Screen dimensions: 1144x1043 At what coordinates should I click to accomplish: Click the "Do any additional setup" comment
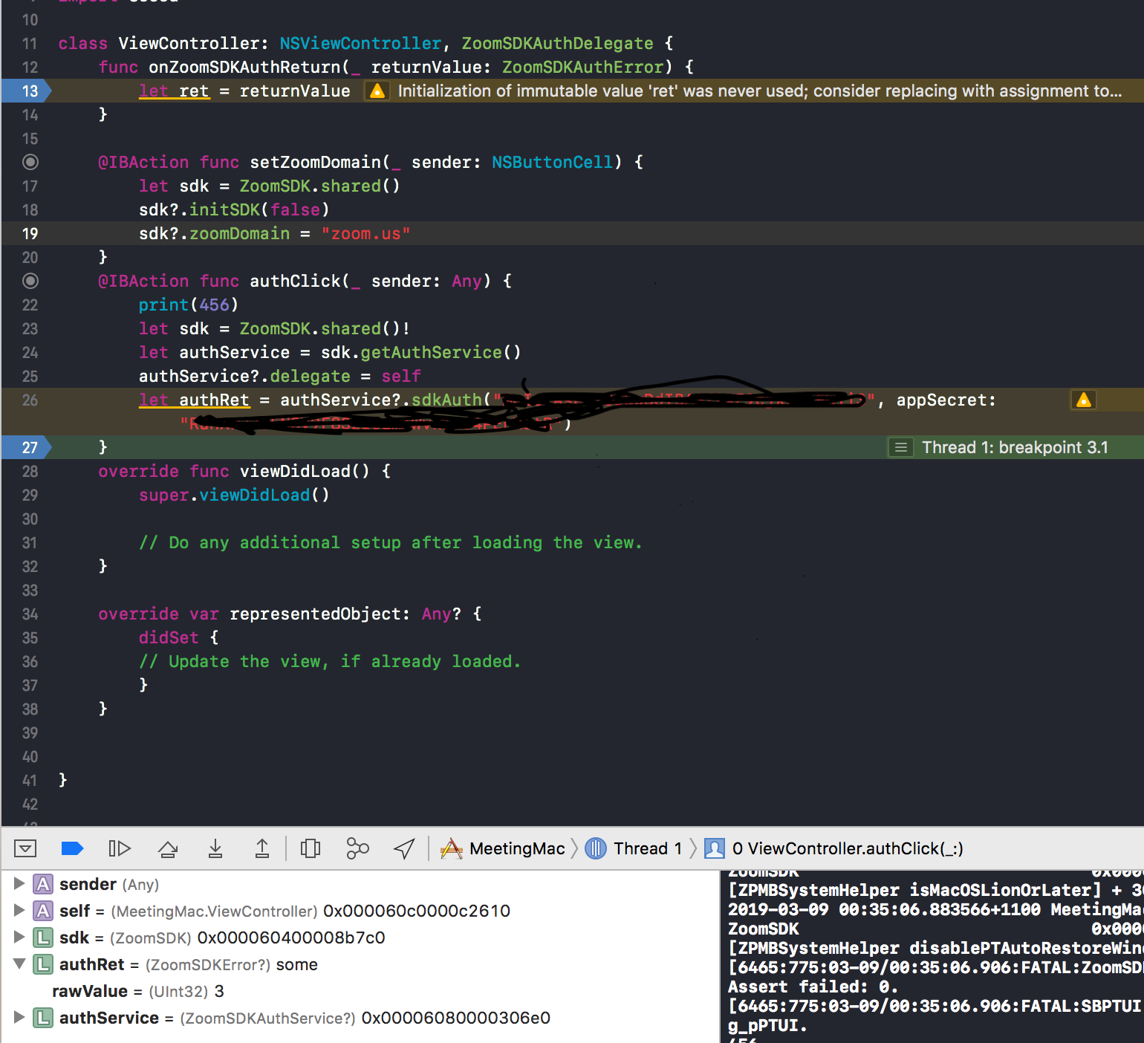click(390, 542)
